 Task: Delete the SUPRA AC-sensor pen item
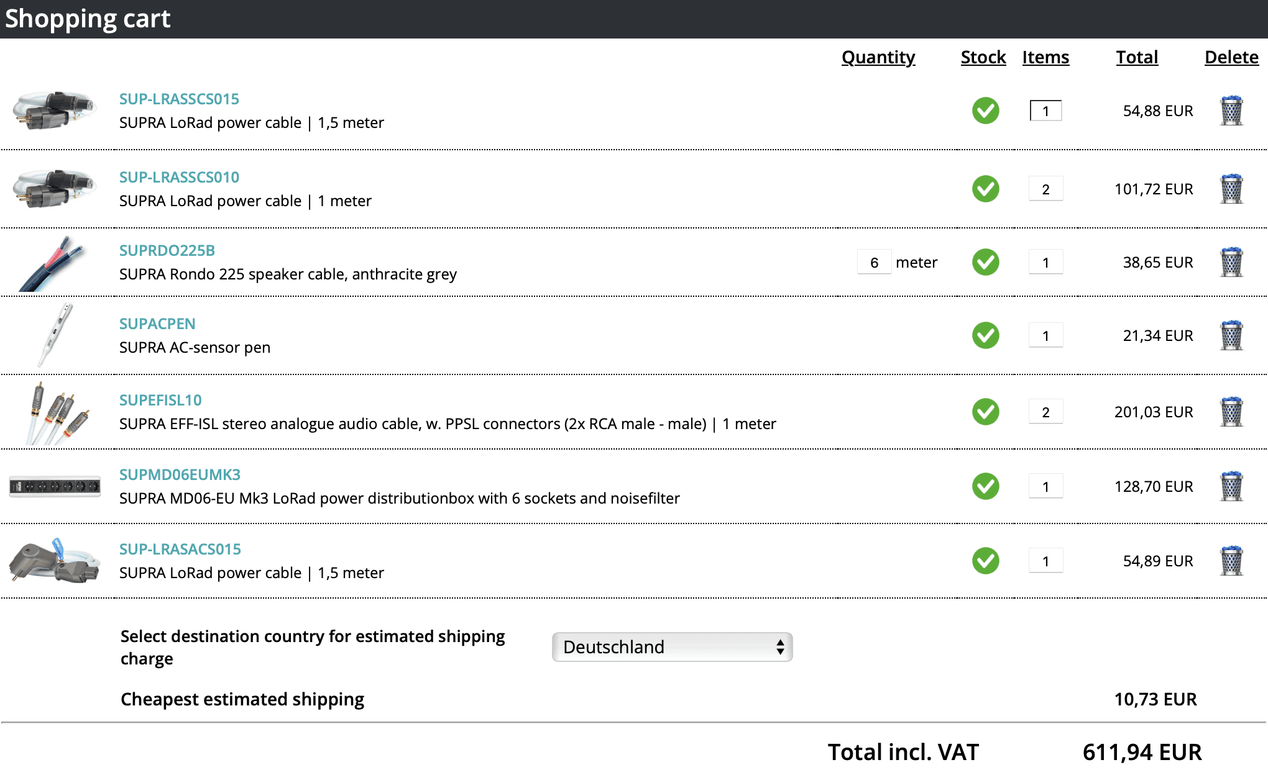pyautogui.click(x=1231, y=336)
